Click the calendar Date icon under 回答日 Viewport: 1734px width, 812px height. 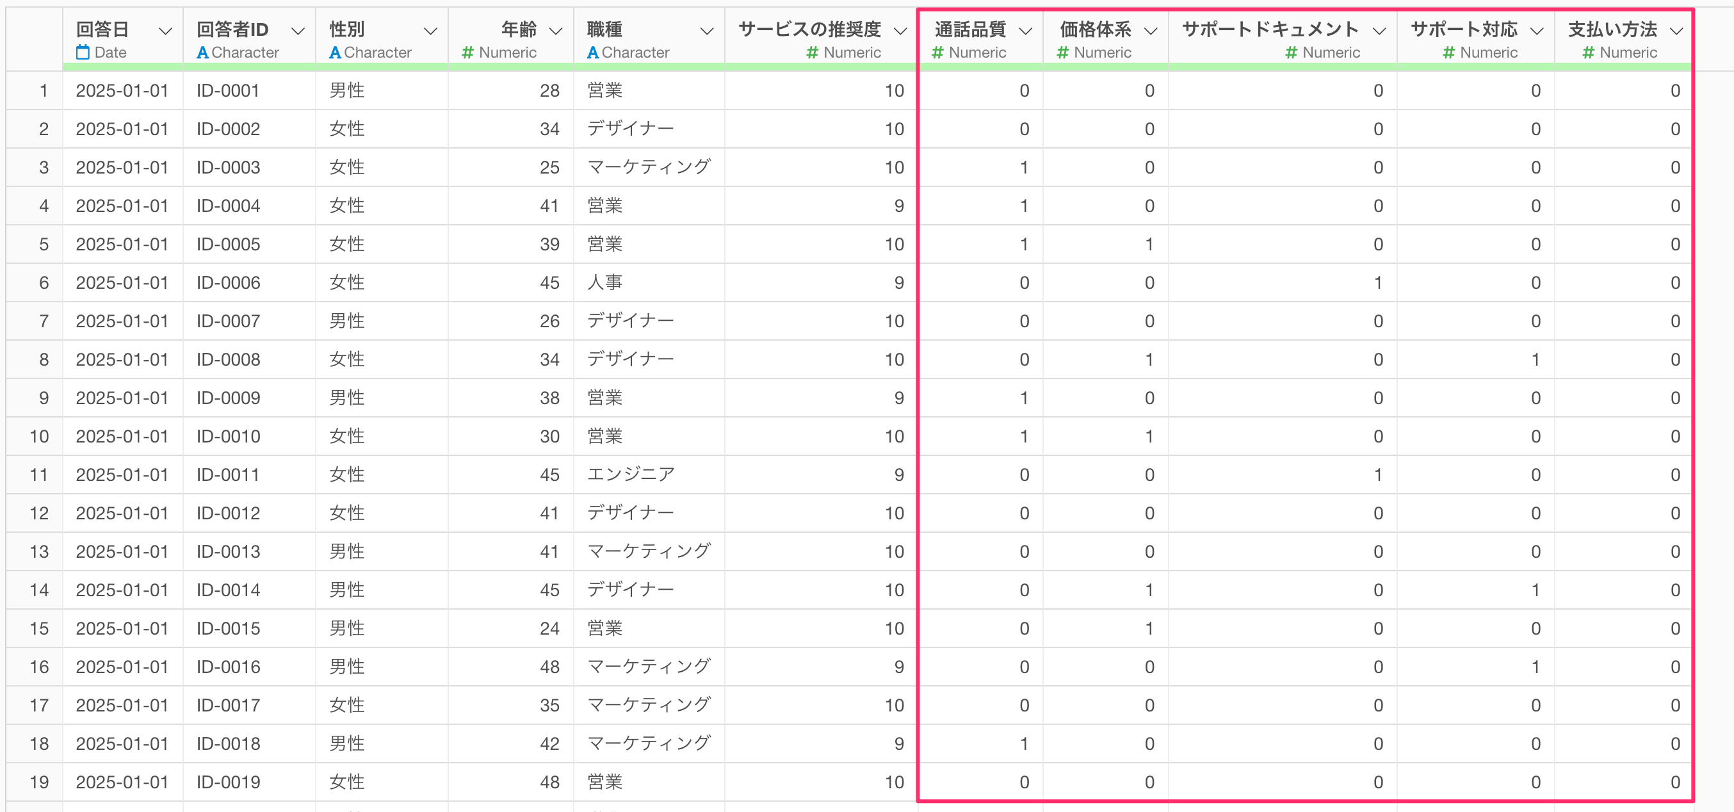(83, 53)
